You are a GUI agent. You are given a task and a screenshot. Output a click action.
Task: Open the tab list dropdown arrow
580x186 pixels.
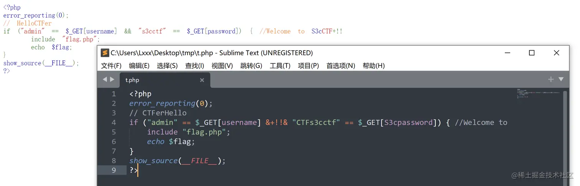(561, 79)
